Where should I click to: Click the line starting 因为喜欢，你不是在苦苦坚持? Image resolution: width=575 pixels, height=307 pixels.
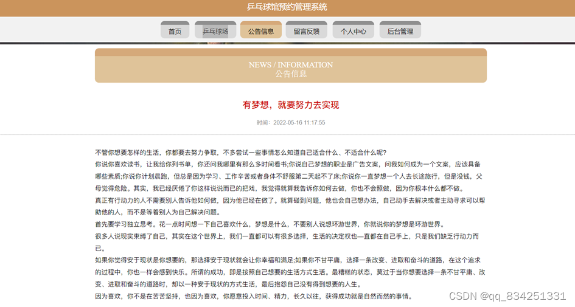coord(254,296)
